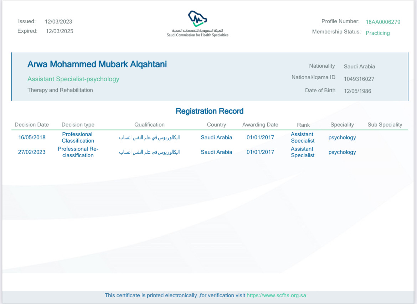This screenshot has height=304, width=417.
Task: Select the Qualification column header
Action: (149, 125)
